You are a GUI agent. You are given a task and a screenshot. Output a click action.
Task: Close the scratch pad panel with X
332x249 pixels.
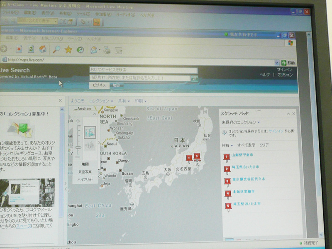pos(294,114)
